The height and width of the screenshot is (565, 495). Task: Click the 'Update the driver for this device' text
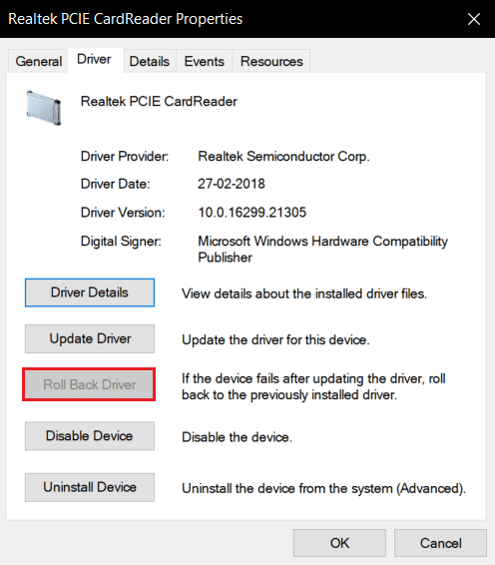(275, 339)
